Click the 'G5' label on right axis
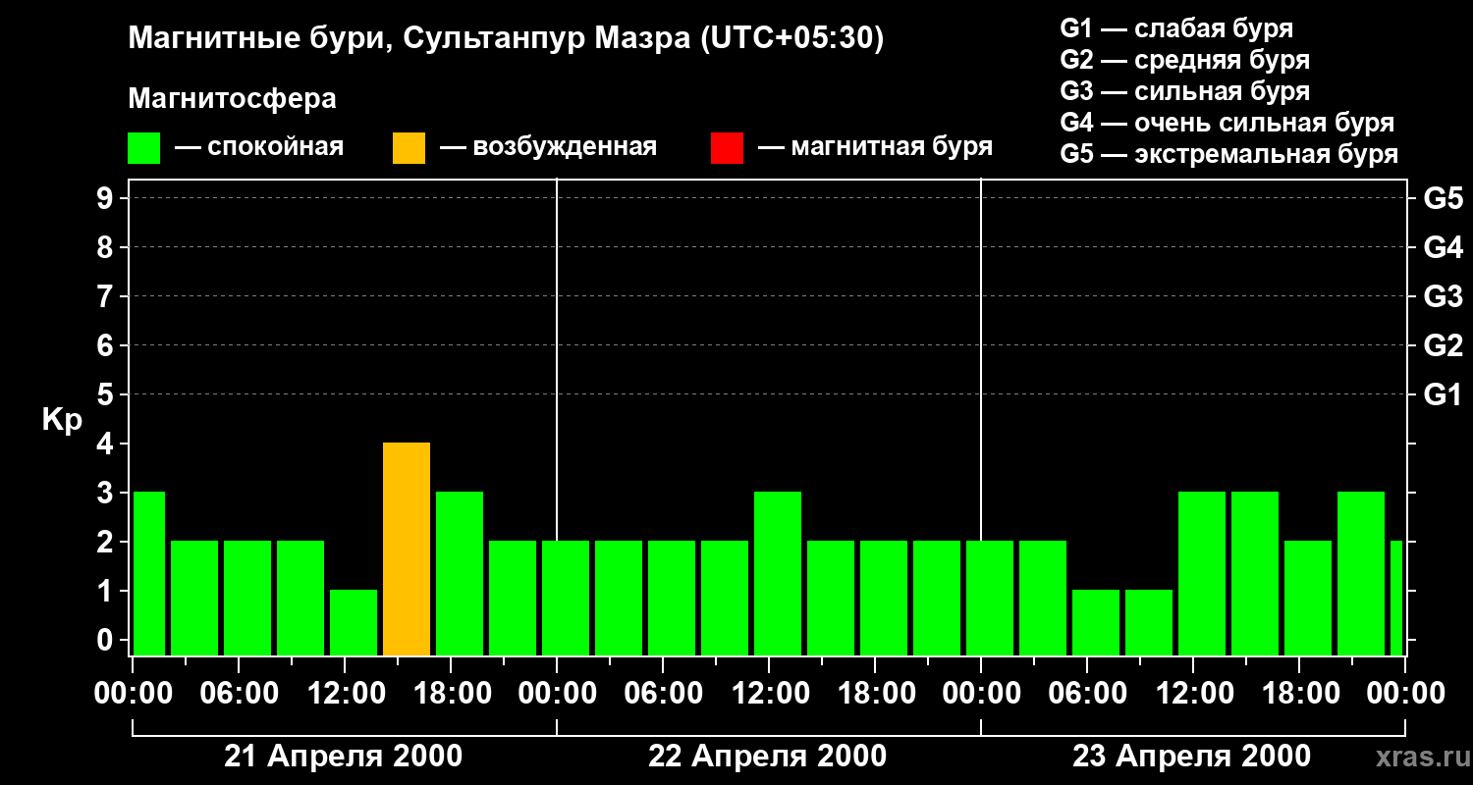 tap(1443, 198)
